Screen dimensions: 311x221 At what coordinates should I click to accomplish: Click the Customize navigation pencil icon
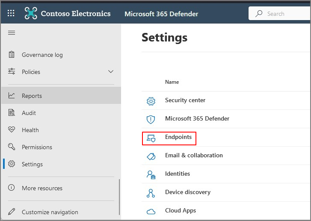[12, 212]
